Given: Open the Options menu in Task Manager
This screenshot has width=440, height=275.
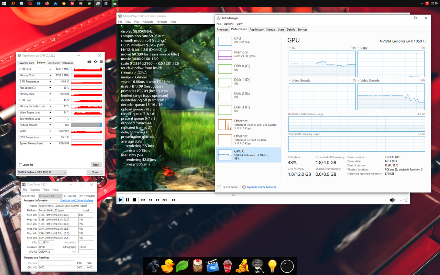Looking at the screenshot, I should [229, 24].
